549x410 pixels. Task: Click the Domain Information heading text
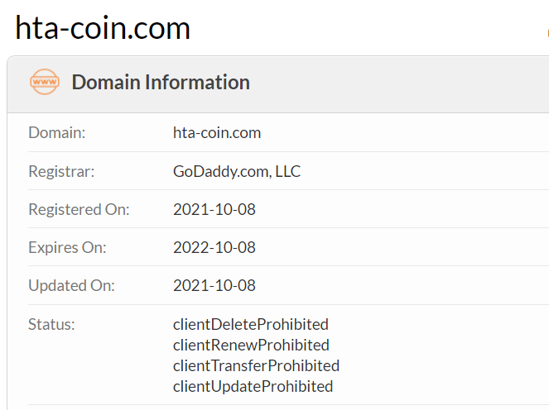(x=161, y=83)
